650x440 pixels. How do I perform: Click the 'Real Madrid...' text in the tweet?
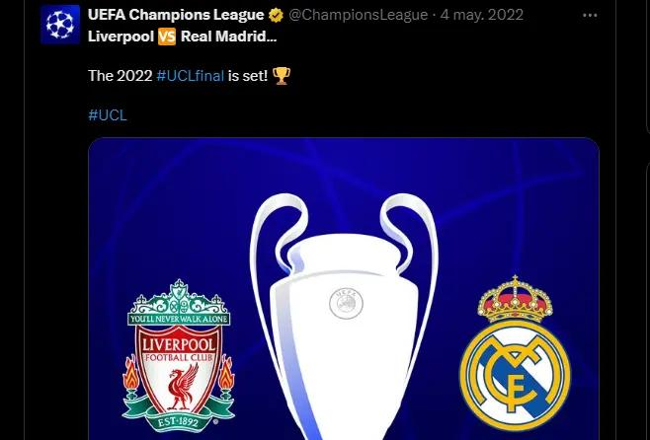coord(229,37)
